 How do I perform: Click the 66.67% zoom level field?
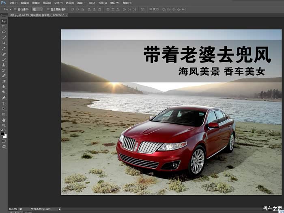pos(13,209)
